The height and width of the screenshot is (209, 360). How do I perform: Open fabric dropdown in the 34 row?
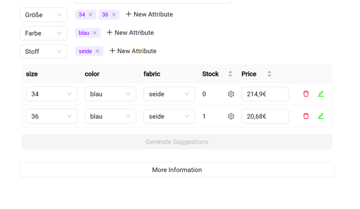click(x=169, y=94)
